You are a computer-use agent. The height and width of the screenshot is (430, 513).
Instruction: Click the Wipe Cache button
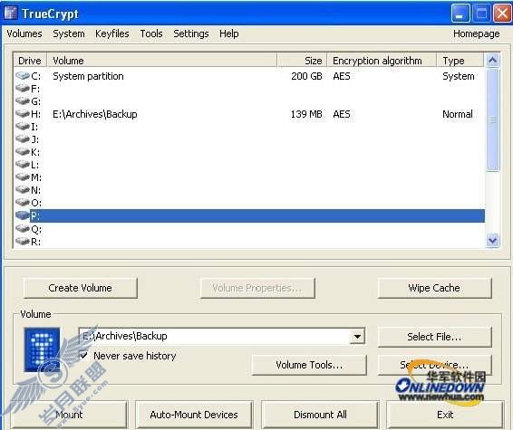point(434,288)
